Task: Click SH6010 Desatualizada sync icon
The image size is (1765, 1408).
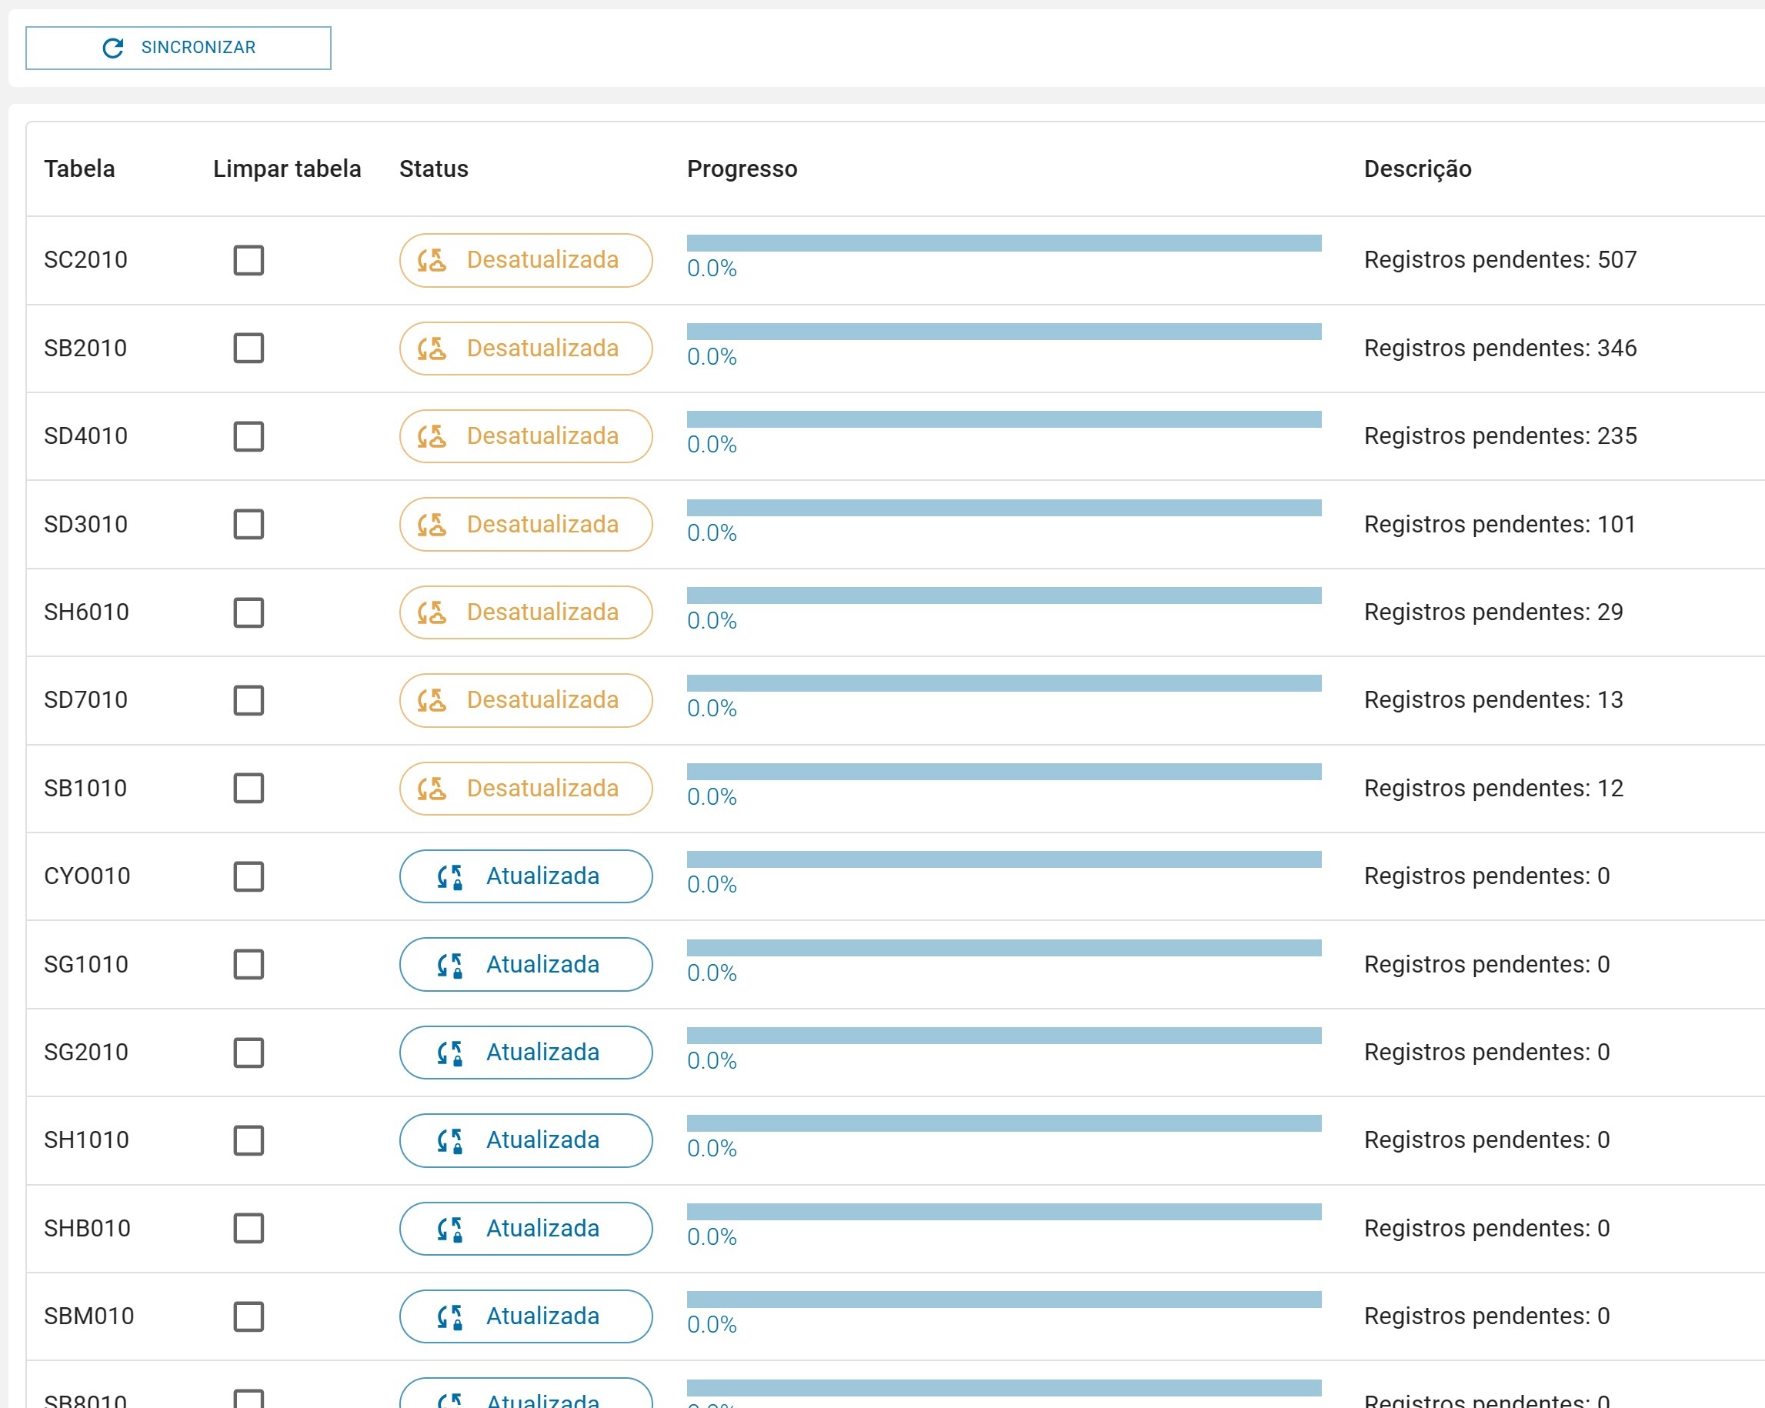Action: coord(432,612)
